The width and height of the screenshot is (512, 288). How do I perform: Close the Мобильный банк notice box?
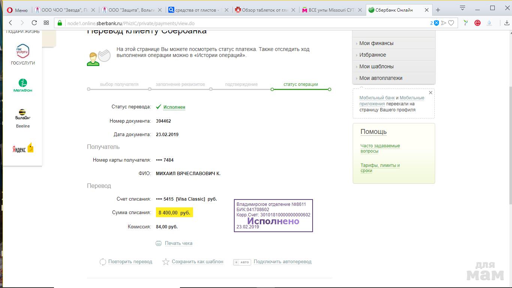[x=431, y=93]
